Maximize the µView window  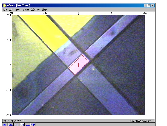click(x=149, y=5)
